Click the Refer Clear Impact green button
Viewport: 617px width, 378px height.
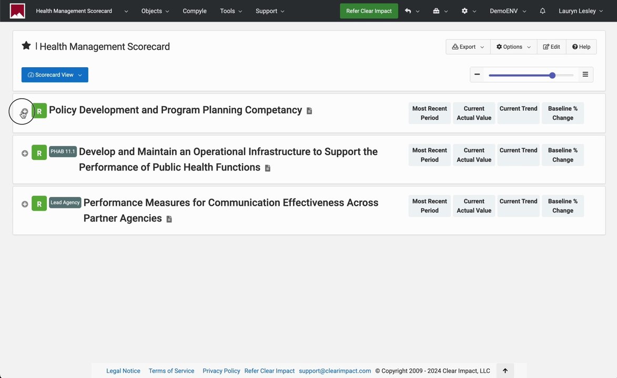coord(369,11)
